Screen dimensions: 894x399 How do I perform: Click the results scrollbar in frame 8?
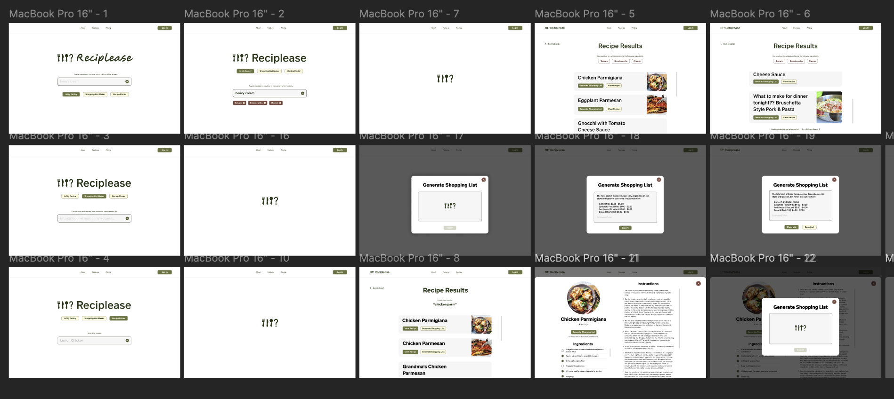(502, 328)
